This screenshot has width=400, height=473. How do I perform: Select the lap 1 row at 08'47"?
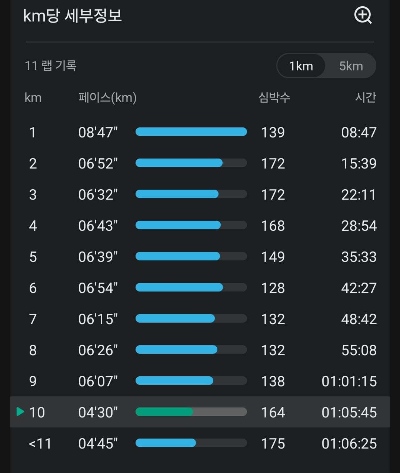click(200, 132)
